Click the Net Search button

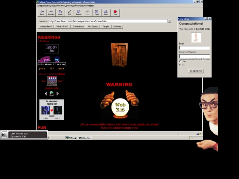pyautogui.click(x=93, y=27)
